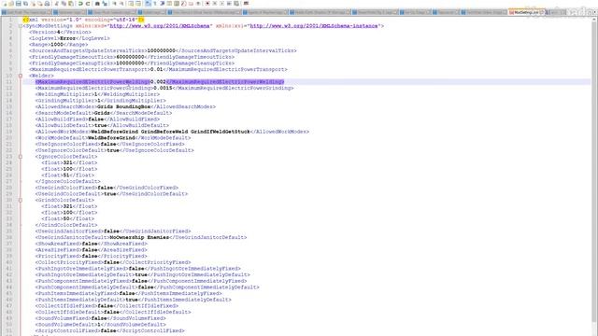Viewport: 598px width, 336px height.
Task: Click the SoundVolumeDefault line
Action: click(x=101, y=325)
